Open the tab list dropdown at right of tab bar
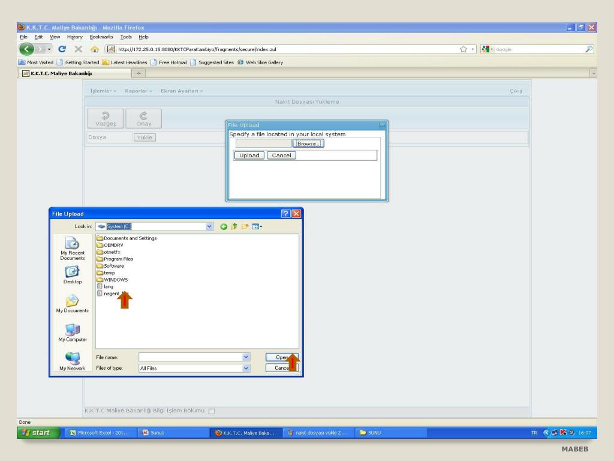Image resolution: width=614 pixels, height=461 pixels. (593, 73)
